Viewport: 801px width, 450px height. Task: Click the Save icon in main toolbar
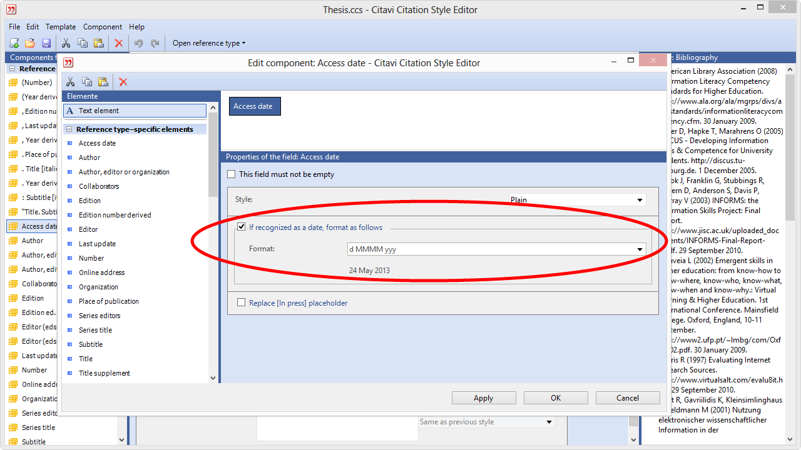point(46,43)
